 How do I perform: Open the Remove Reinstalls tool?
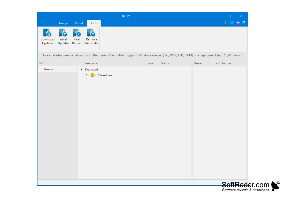click(x=91, y=37)
